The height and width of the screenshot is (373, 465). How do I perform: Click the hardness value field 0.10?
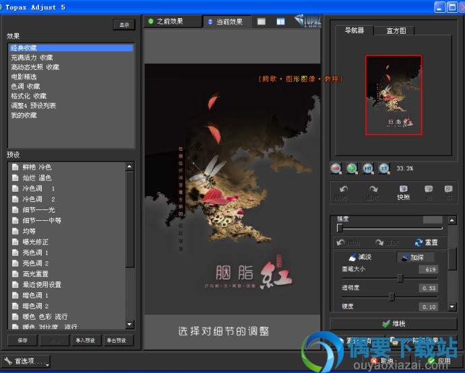point(428,307)
